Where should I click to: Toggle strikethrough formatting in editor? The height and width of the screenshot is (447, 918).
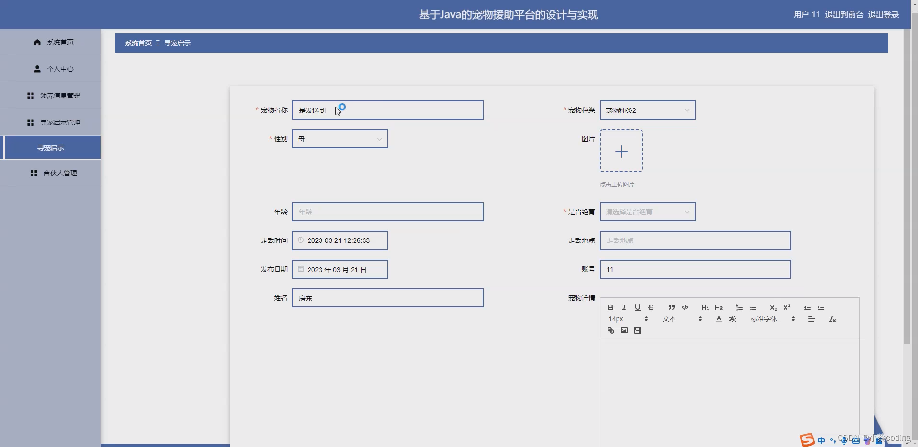click(x=651, y=307)
